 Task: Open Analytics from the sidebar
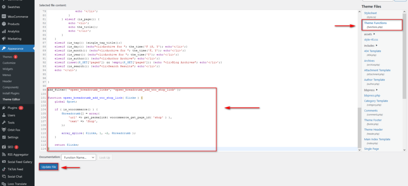click(x=4, y=31)
